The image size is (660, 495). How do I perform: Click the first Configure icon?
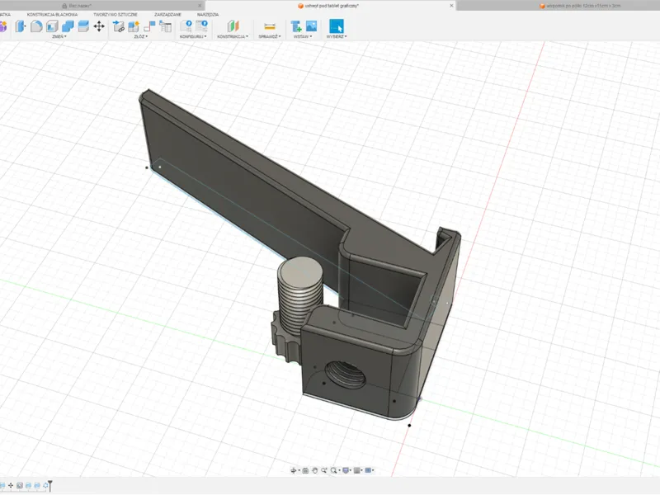(186, 26)
